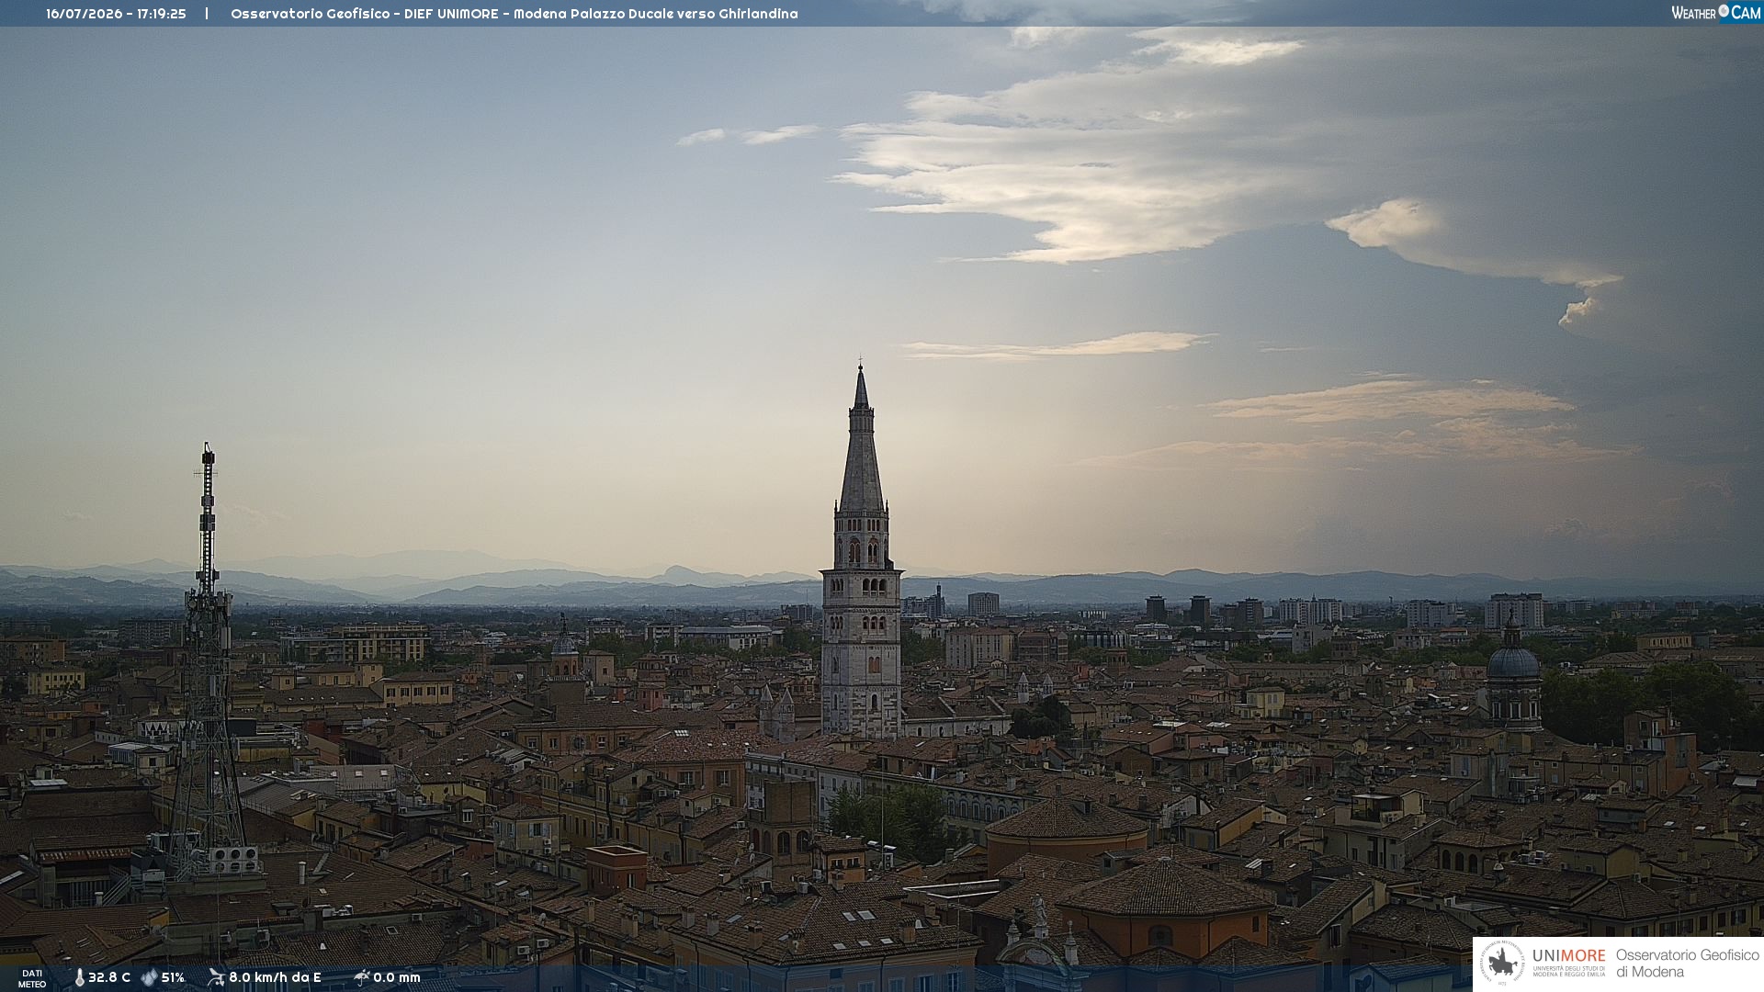The image size is (1764, 992).
Task: Click the thermometer temperature icon
Action: coord(79,977)
